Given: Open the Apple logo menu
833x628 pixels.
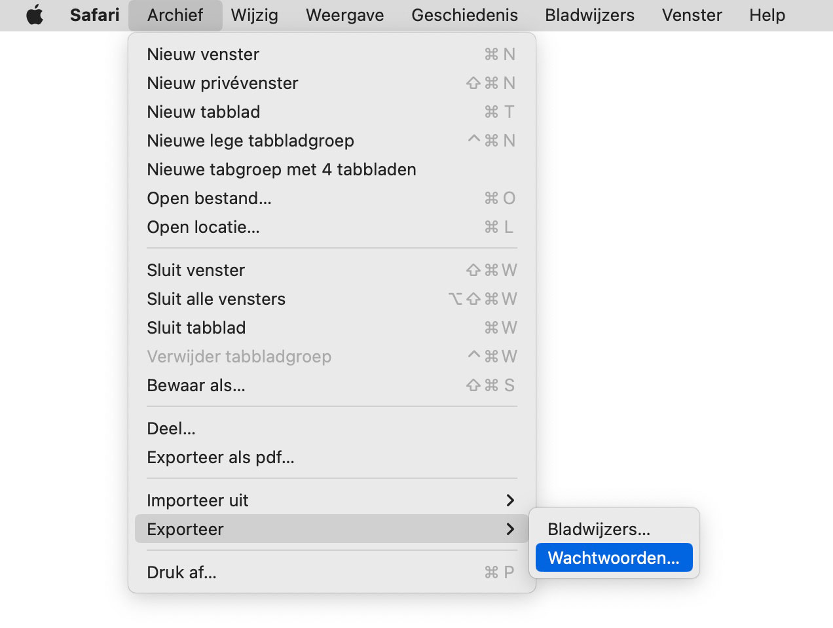Looking at the screenshot, I should [x=35, y=15].
